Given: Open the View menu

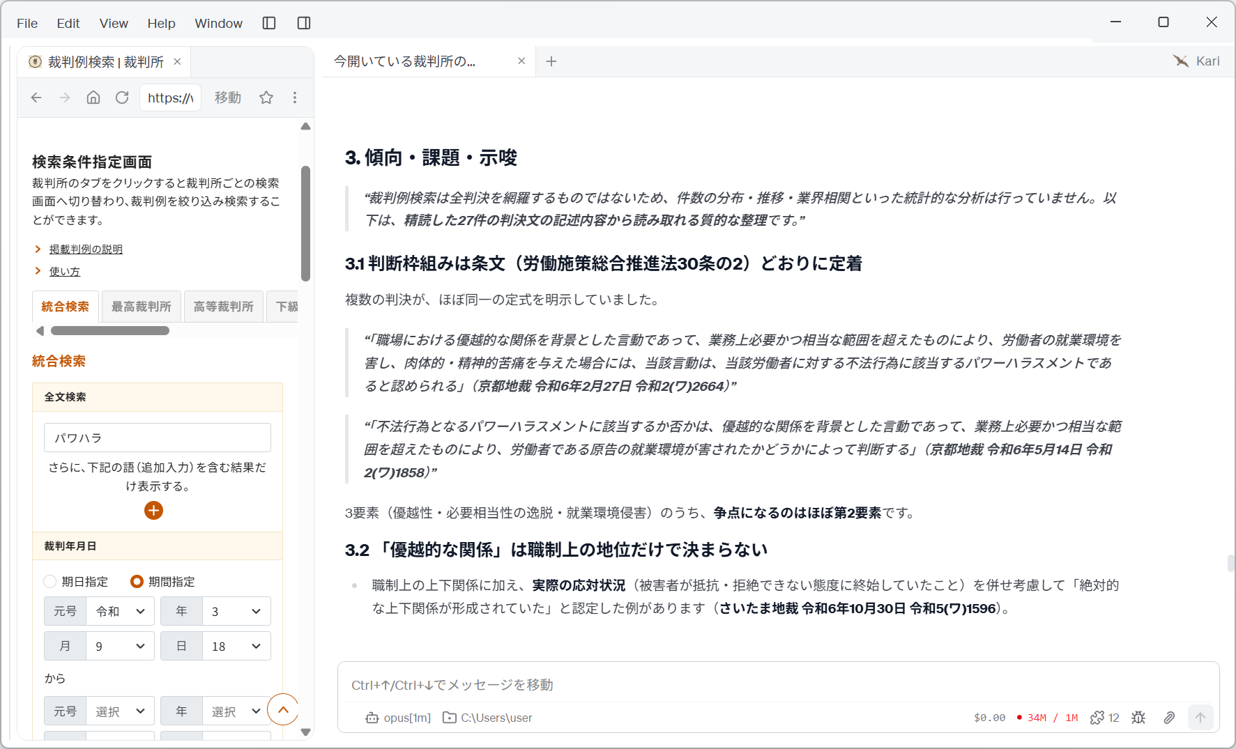Looking at the screenshot, I should [x=114, y=23].
